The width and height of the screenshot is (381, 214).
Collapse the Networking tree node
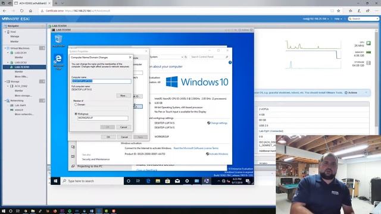(x=5, y=100)
